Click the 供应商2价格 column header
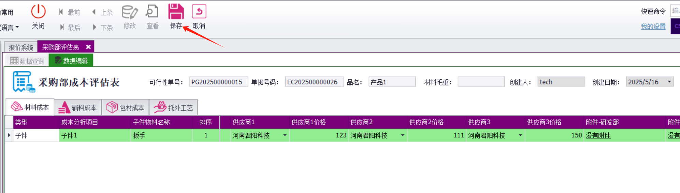 (x=436, y=122)
